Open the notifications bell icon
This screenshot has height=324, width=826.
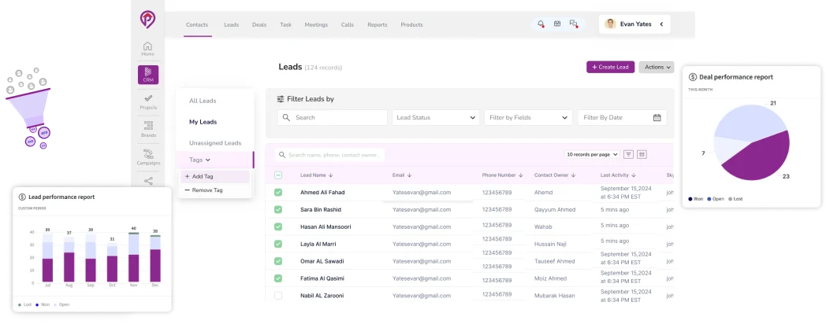(x=541, y=24)
